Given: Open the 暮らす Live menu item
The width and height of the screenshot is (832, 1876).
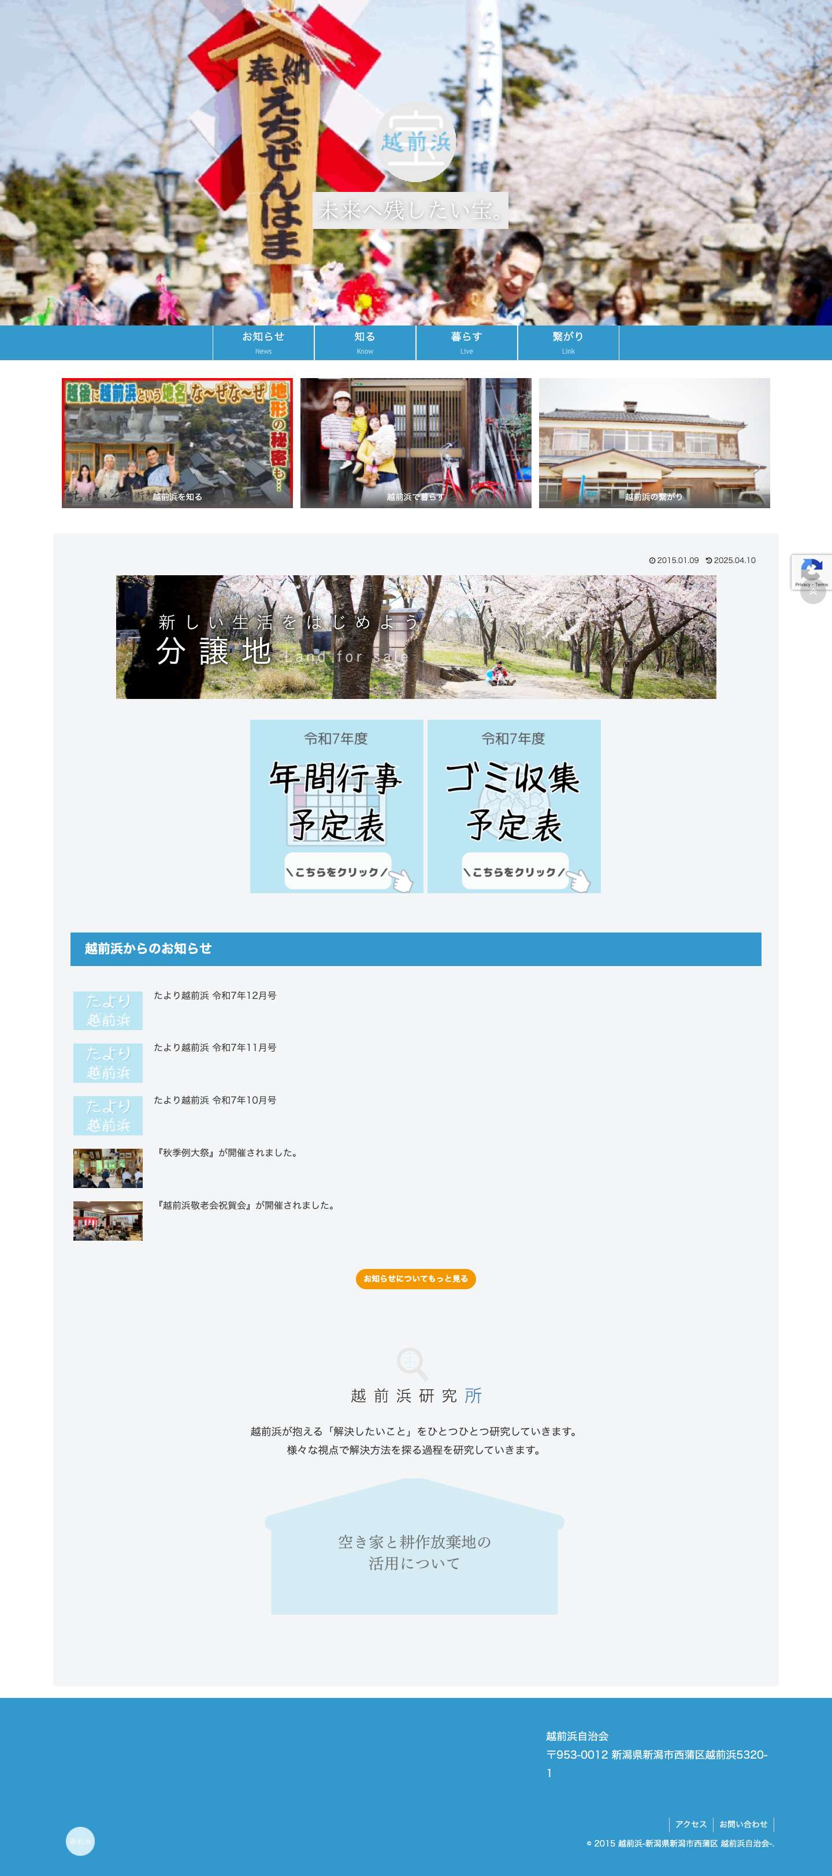Looking at the screenshot, I should click(467, 342).
